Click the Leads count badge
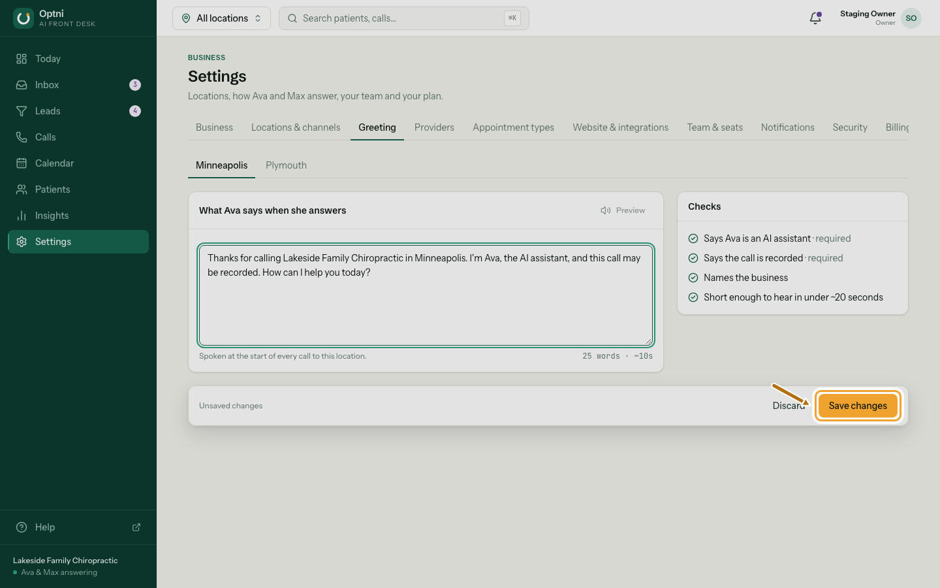 click(135, 111)
